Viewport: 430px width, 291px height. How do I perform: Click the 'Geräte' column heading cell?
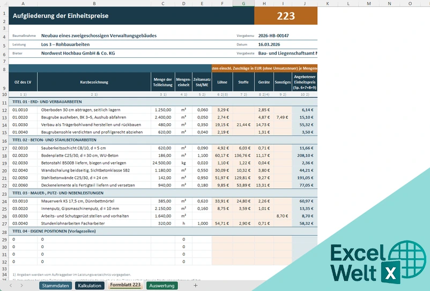264,82
